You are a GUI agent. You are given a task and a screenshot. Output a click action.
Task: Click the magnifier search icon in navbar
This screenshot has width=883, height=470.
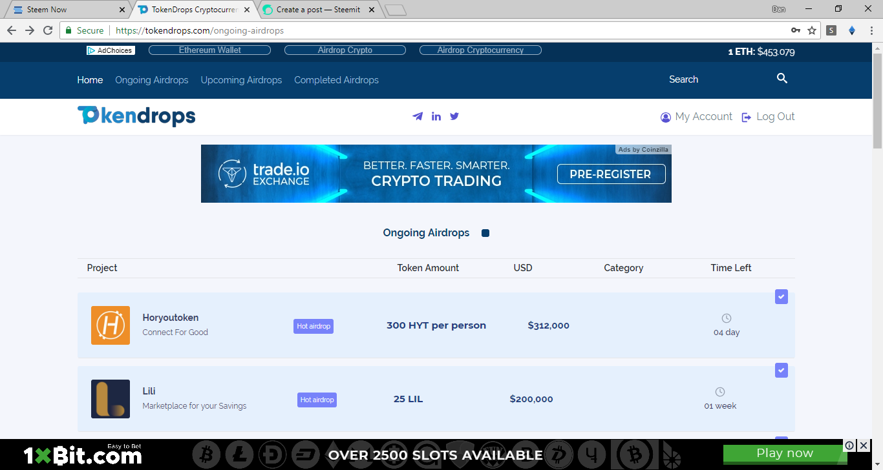782,78
